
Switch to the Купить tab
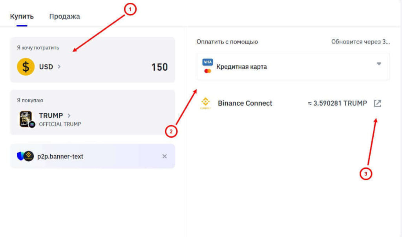pos(22,16)
